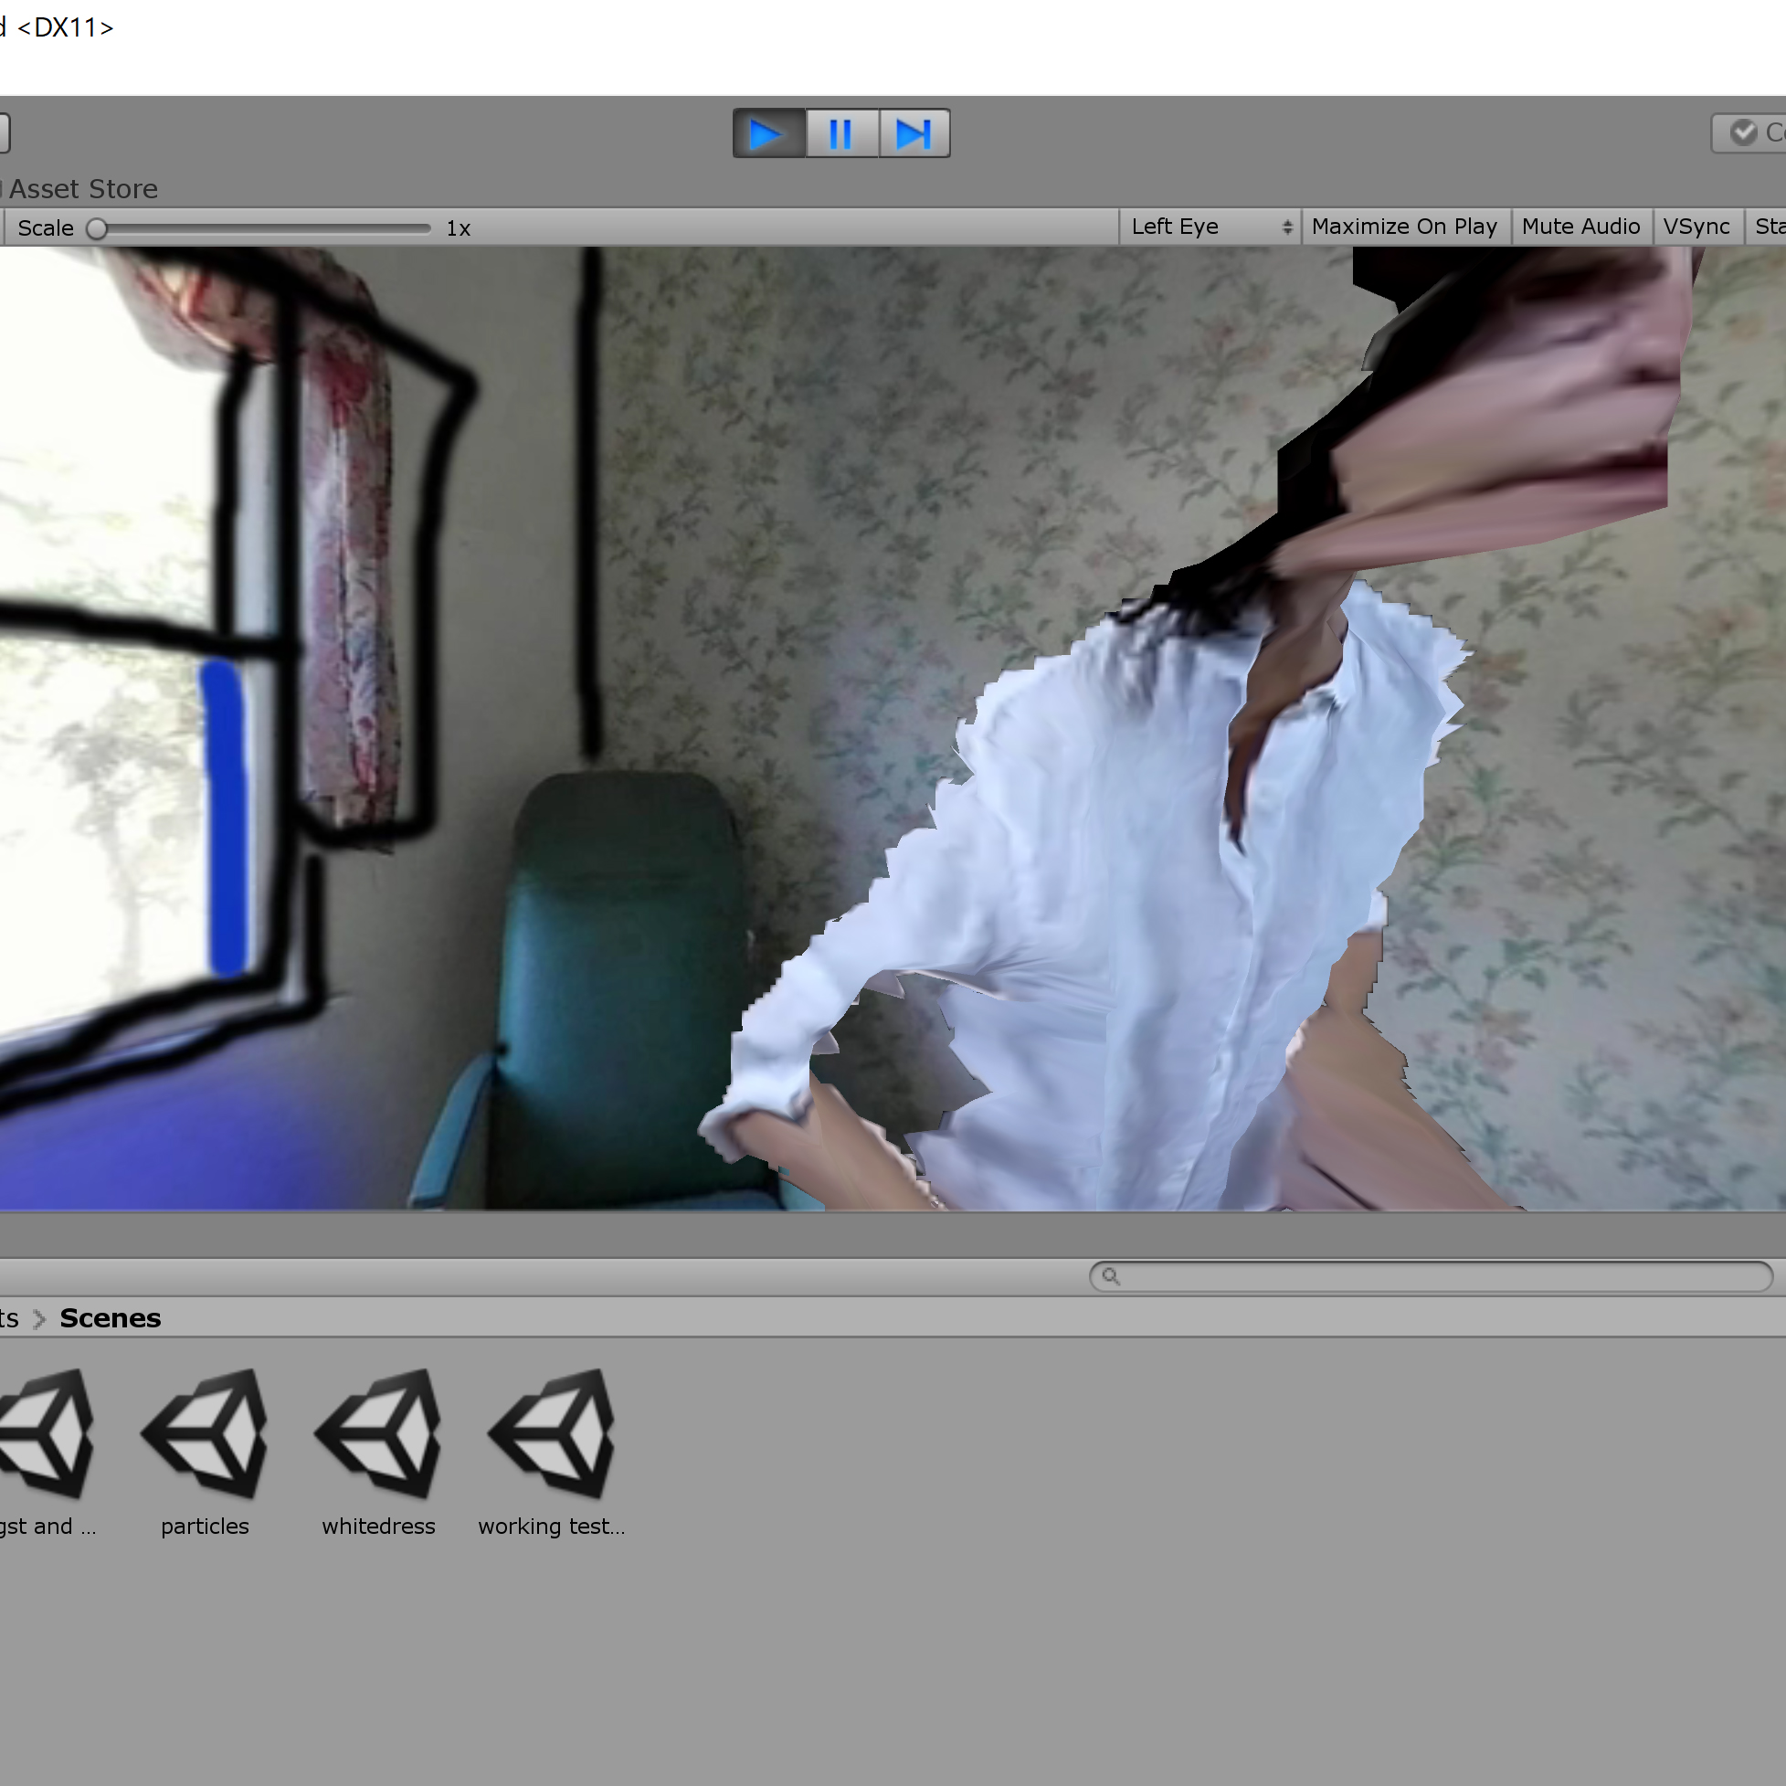Image resolution: width=1786 pixels, height=1786 pixels.
Task: Select the whitedress scene asset
Action: [x=378, y=1433]
